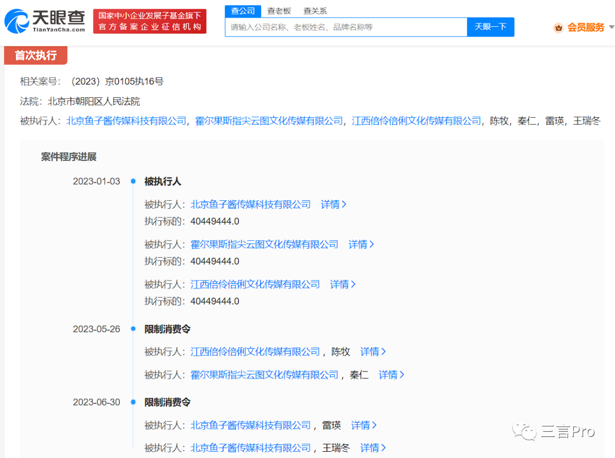Viewport: 615px width, 458px height.
Task: Open 江西倍伶倍俐 link under 2023-01-03
Action: (x=255, y=284)
